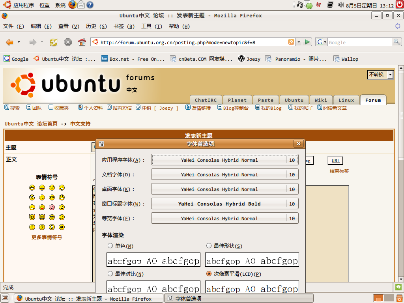Viewport: 404px width, 303px height.
Task: Open the mail client from the top panel
Action: point(81,5)
